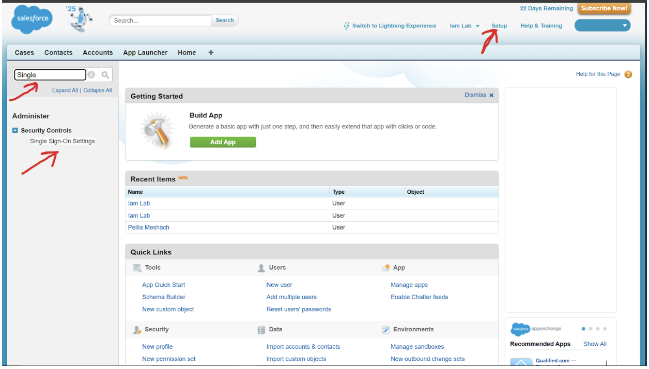650x369 pixels.
Task: Click the Type column header
Action: pyautogui.click(x=338, y=192)
